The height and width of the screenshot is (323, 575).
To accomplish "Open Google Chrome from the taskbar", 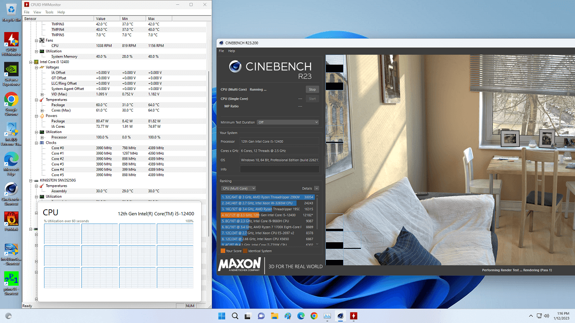I will click(314, 316).
